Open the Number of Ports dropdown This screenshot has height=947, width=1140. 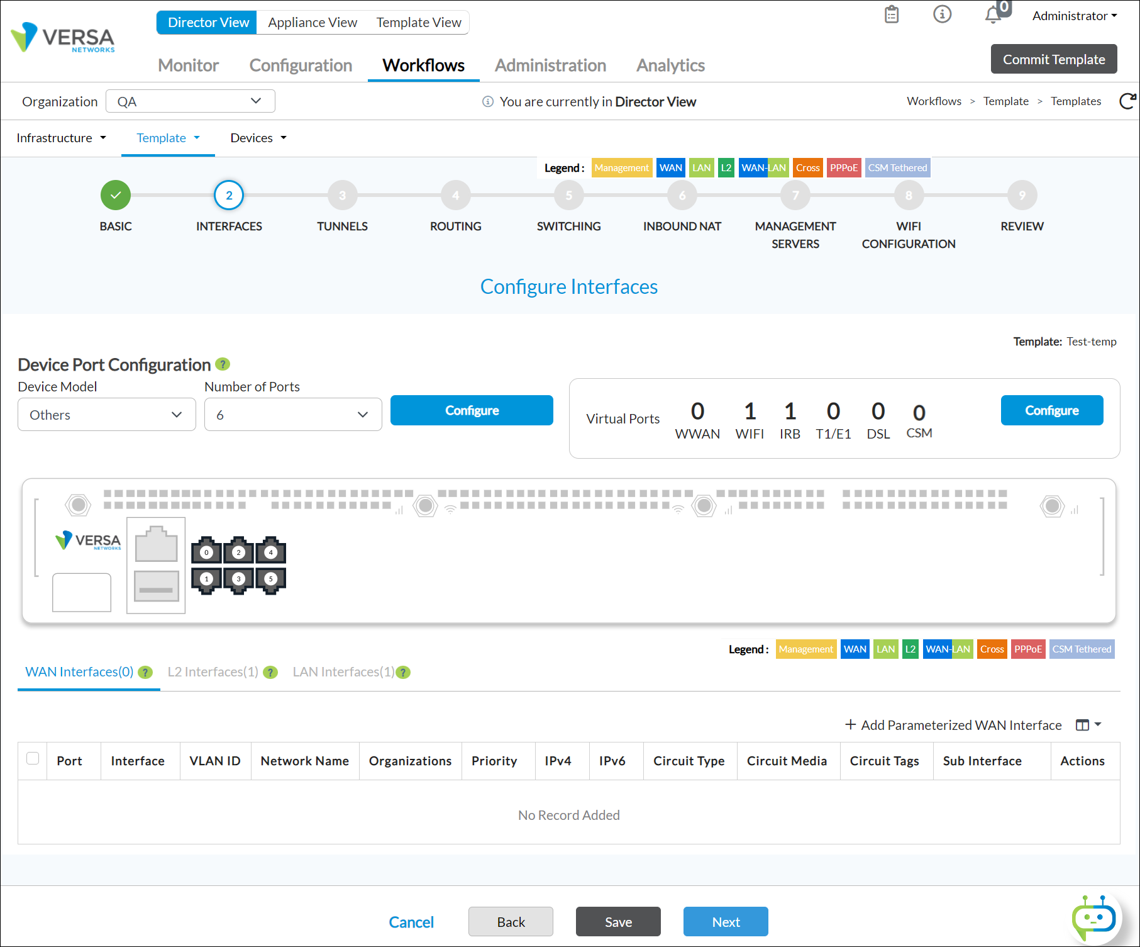tap(292, 414)
